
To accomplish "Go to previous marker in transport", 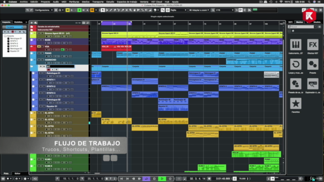I will [121, 178].
